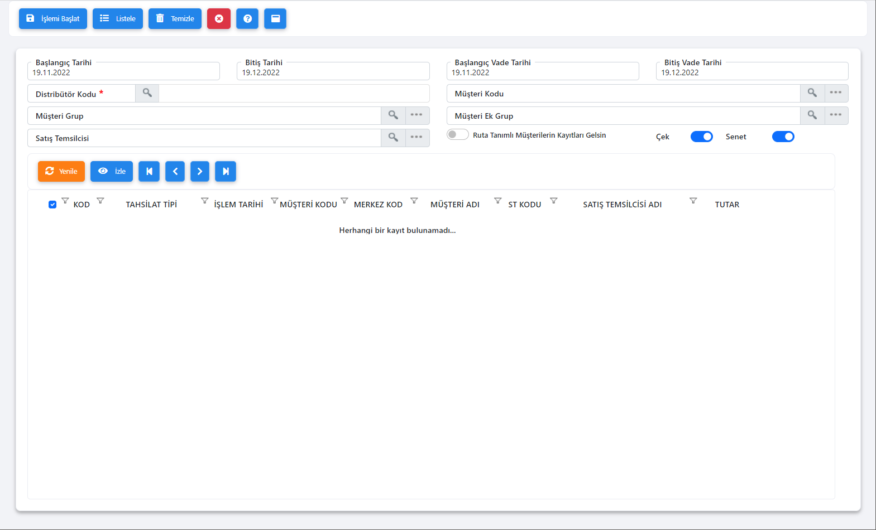Go to previous page arrow
The height and width of the screenshot is (530, 876).
175,172
